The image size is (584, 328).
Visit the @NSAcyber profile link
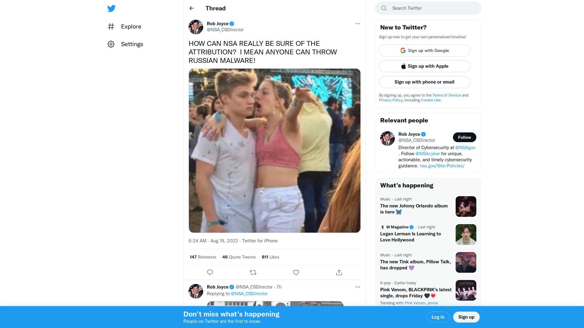click(427, 154)
